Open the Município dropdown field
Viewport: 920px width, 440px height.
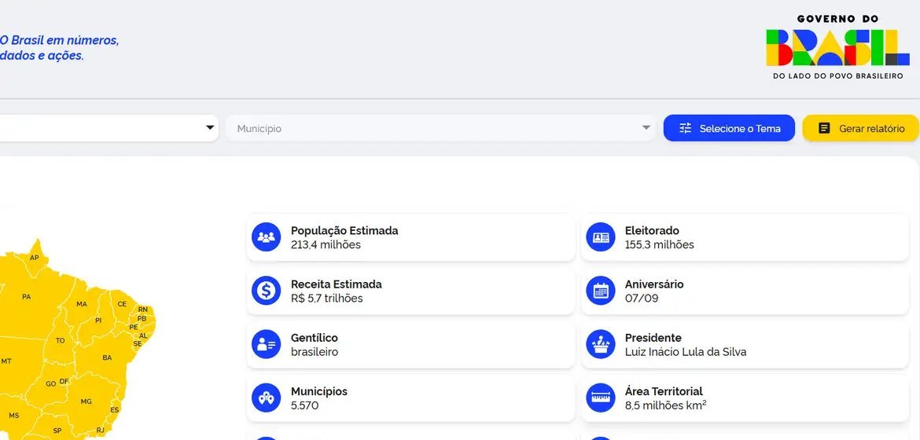[440, 128]
